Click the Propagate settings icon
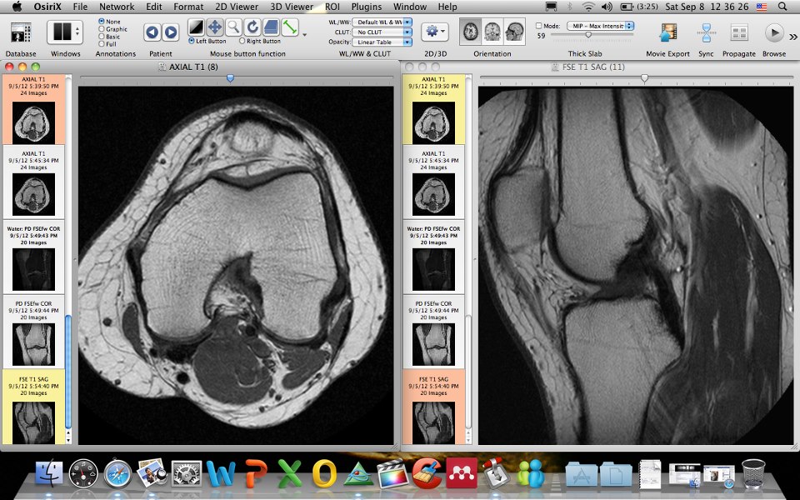The width and height of the screenshot is (800, 500). [741, 33]
